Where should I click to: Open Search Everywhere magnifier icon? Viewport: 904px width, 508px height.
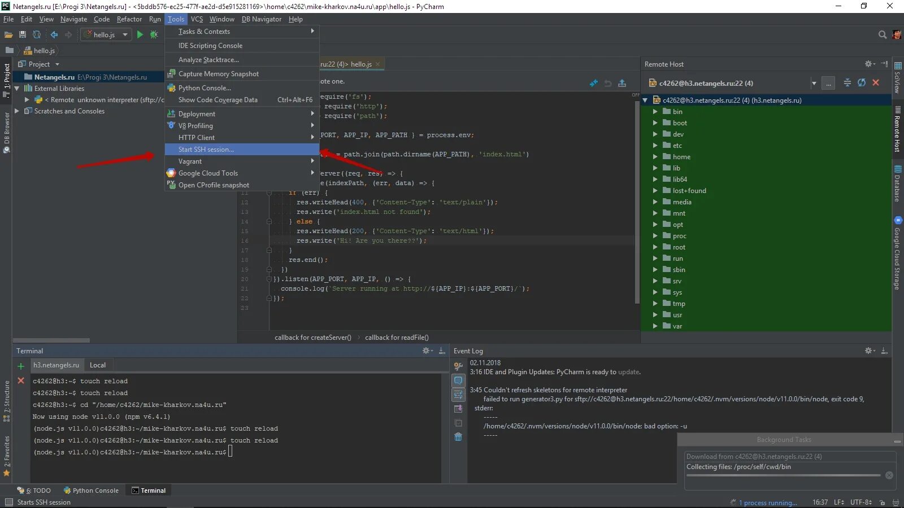tap(882, 35)
